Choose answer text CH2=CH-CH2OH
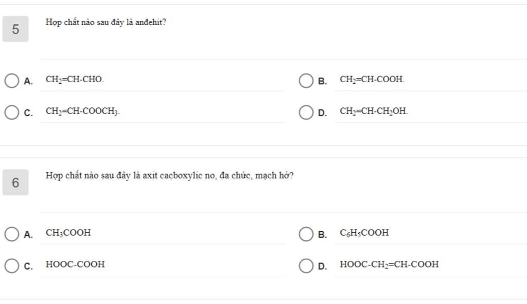Image resolution: width=527 pixels, height=304 pixels. tap(374, 111)
